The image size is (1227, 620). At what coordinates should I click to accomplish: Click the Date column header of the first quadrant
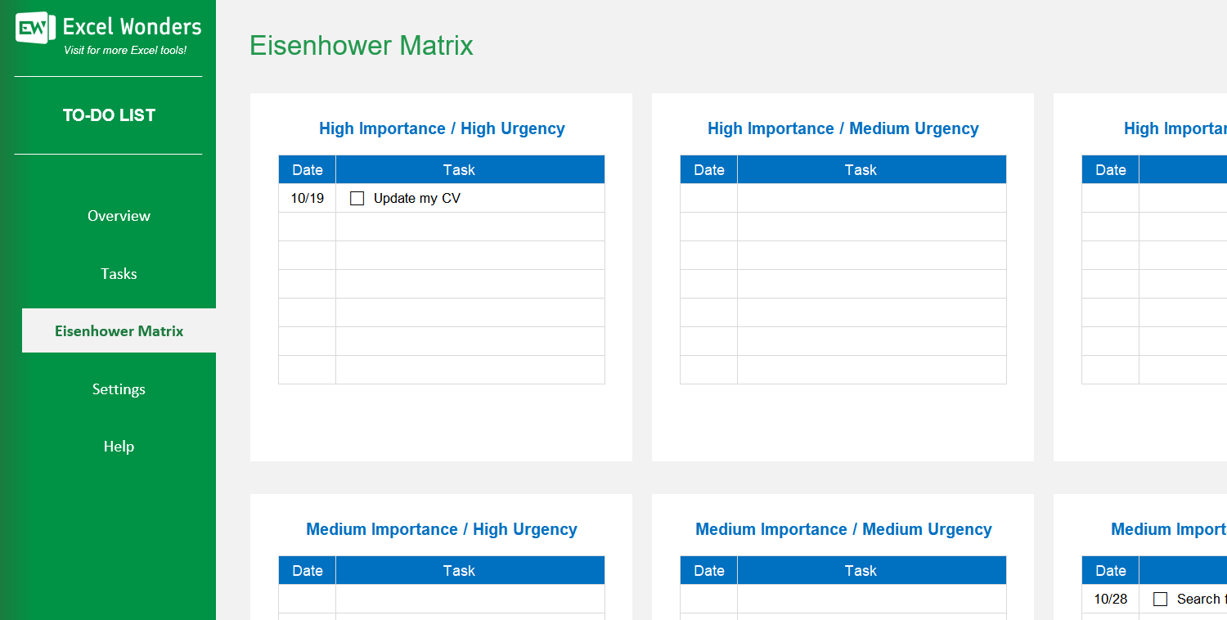point(307,169)
